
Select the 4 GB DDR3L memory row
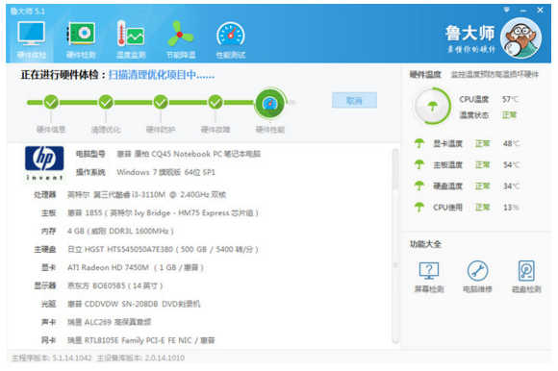107,232
